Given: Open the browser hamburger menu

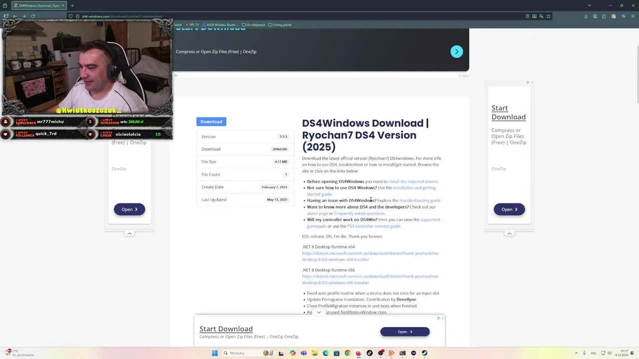Looking at the screenshot, I should point(633,16).
